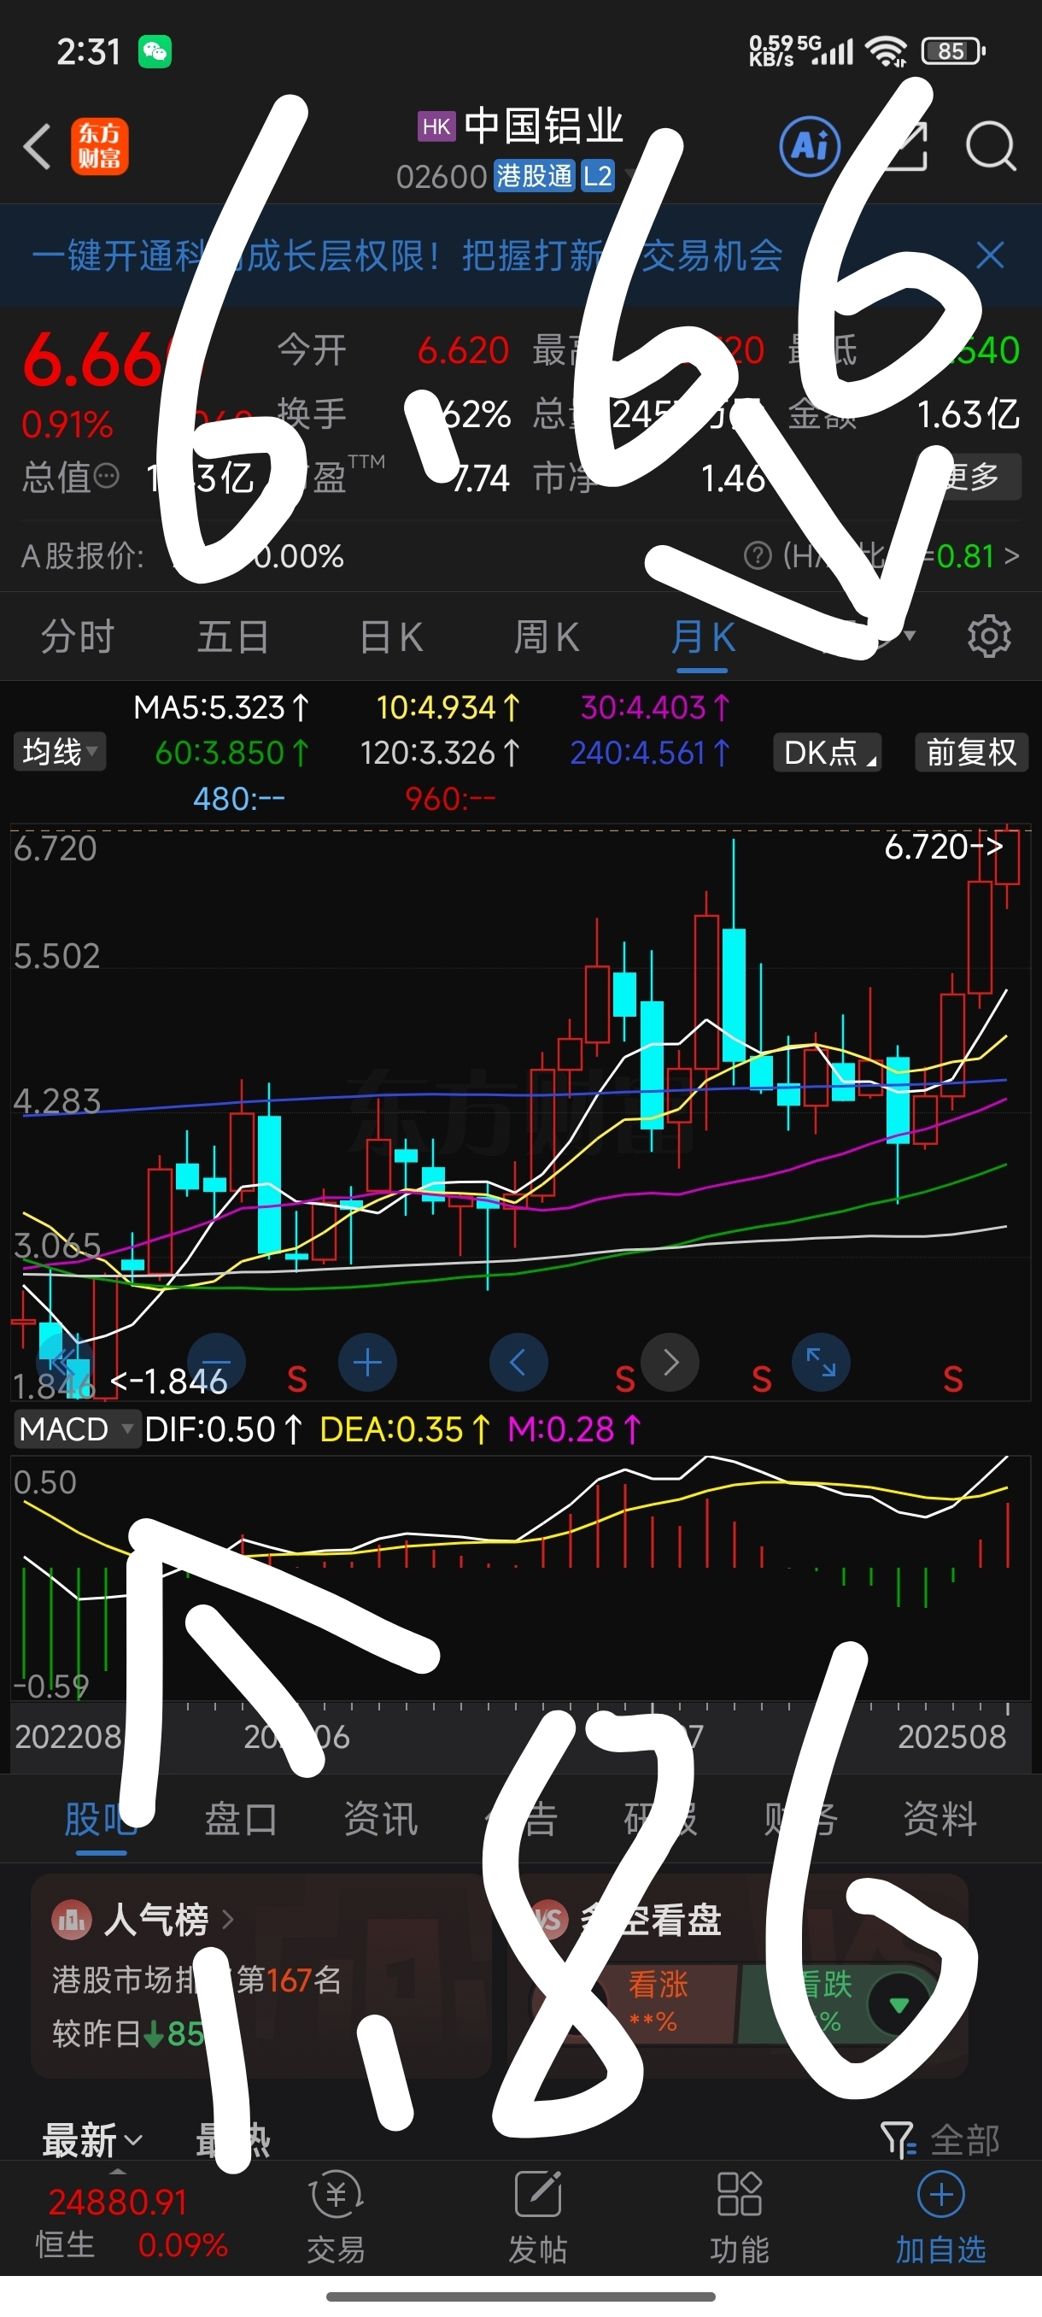Open chart settings gear icon
Viewport: 1042px width, 2317px height.
pos(989,636)
